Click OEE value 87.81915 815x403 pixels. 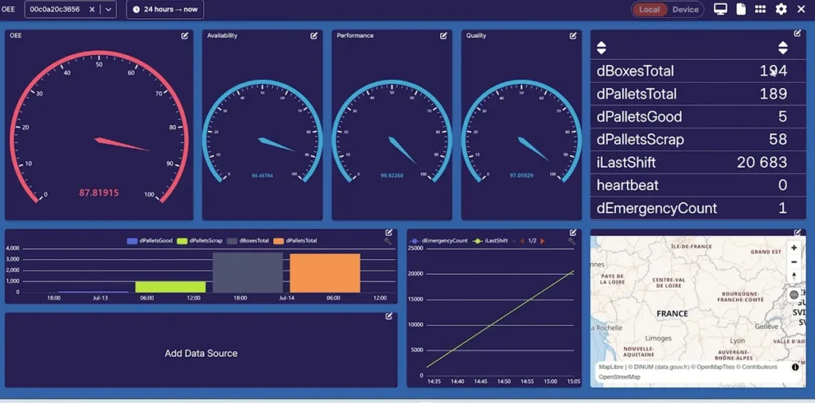99,193
